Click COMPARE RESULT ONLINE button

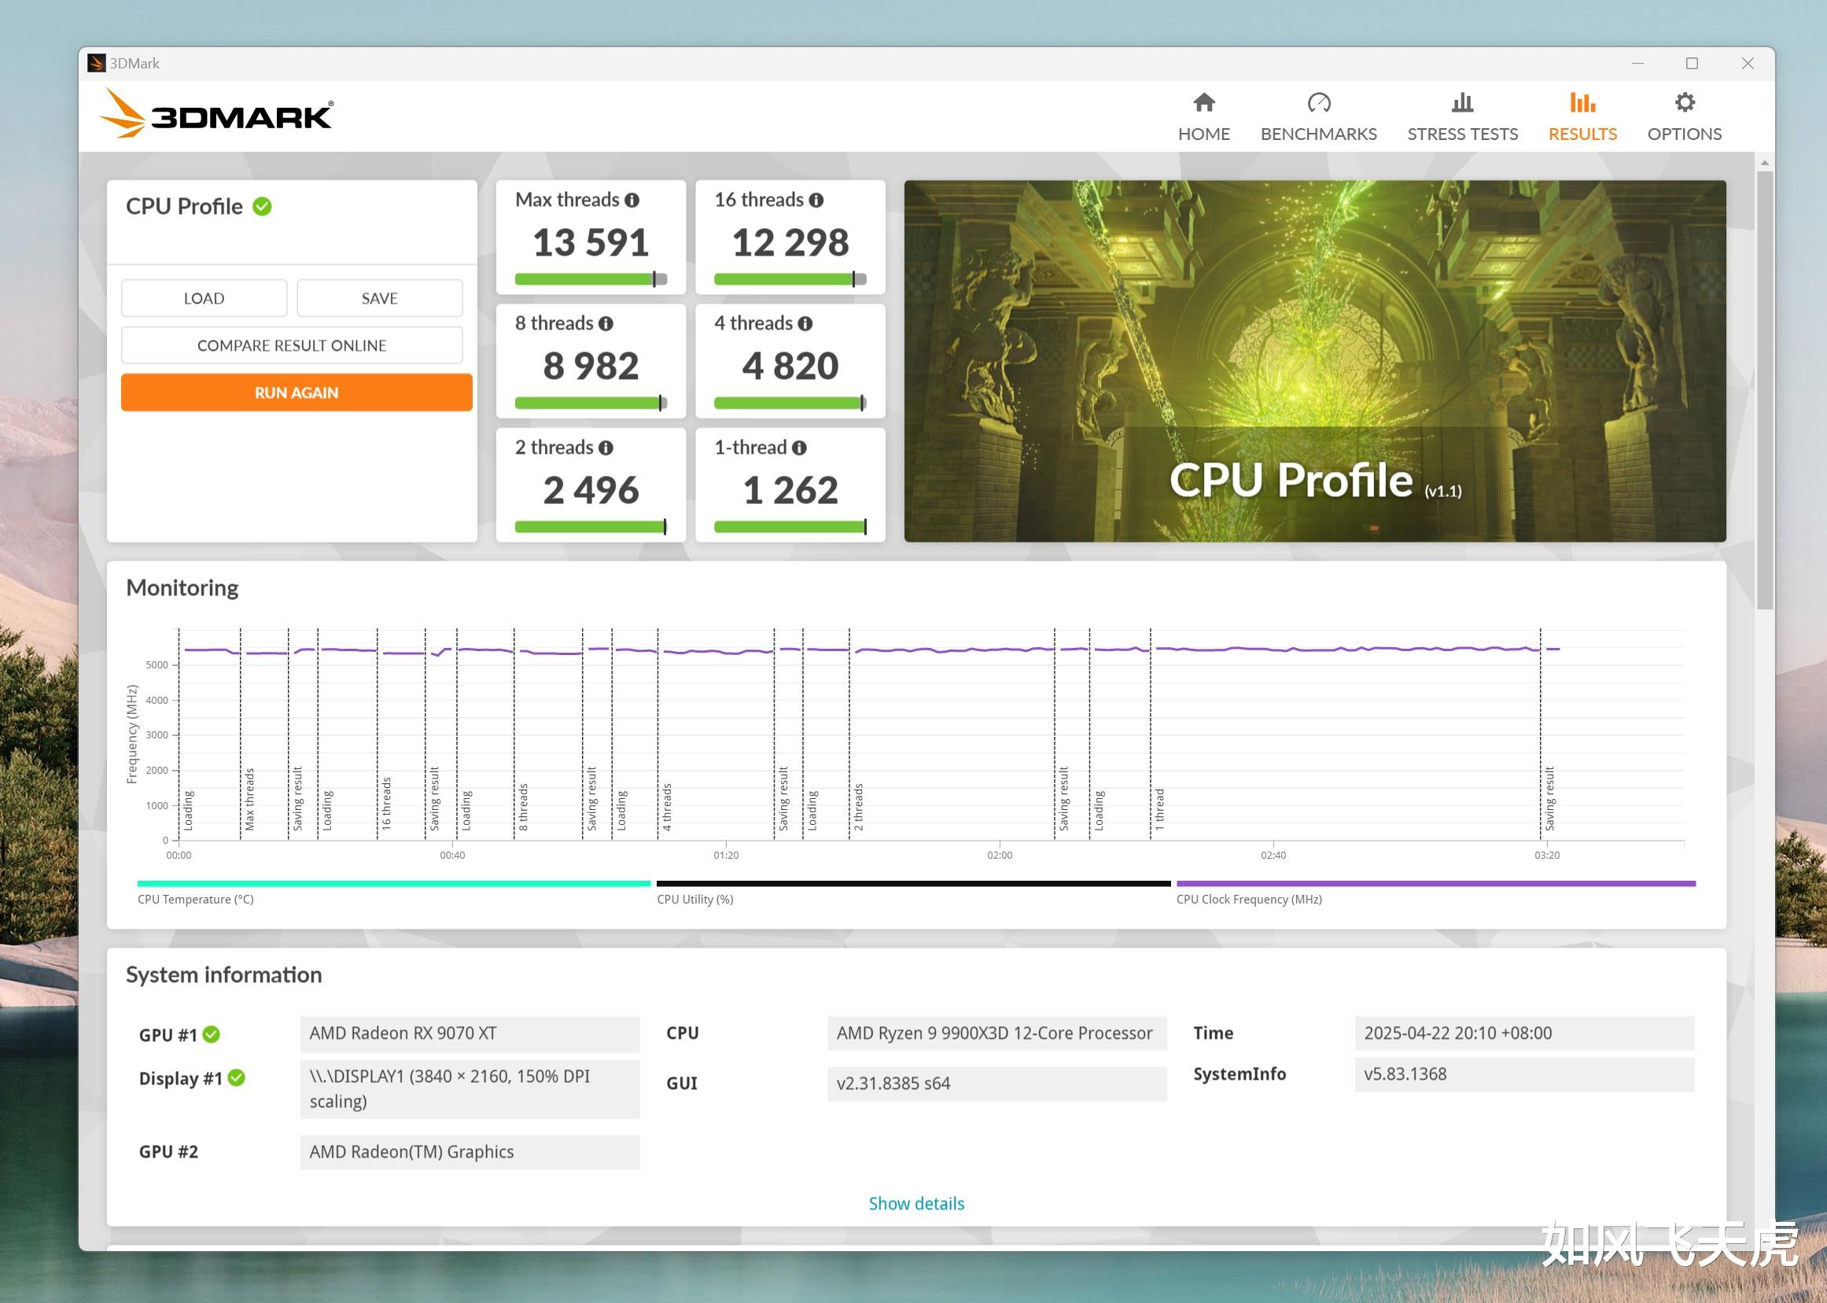(292, 345)
